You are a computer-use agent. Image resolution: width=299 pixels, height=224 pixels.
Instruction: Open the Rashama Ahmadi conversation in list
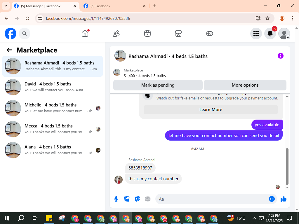coord(53,66)
